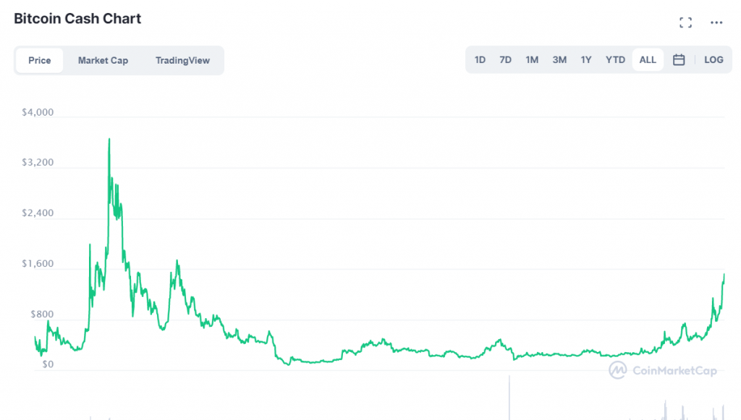741x420 pixels.
Task: Select the 1D time range
Action: point(480,59)
